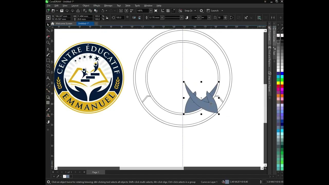Viewport: 329px width, 185px height.
Task: Click the white palette swatch
Action: [278, 70]
